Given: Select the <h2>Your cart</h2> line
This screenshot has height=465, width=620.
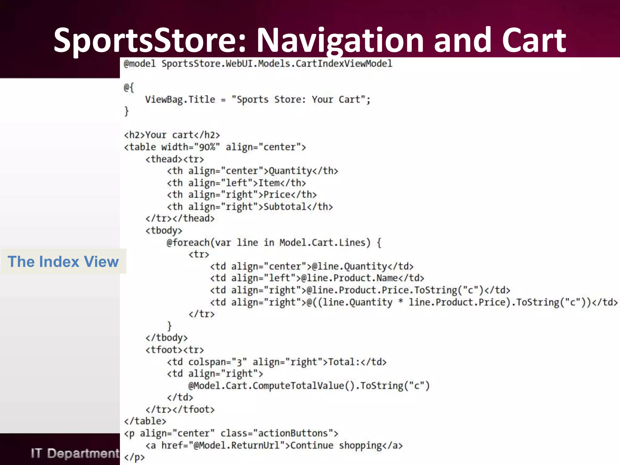Looking at the screenshot, I should (x=172, y=135).
